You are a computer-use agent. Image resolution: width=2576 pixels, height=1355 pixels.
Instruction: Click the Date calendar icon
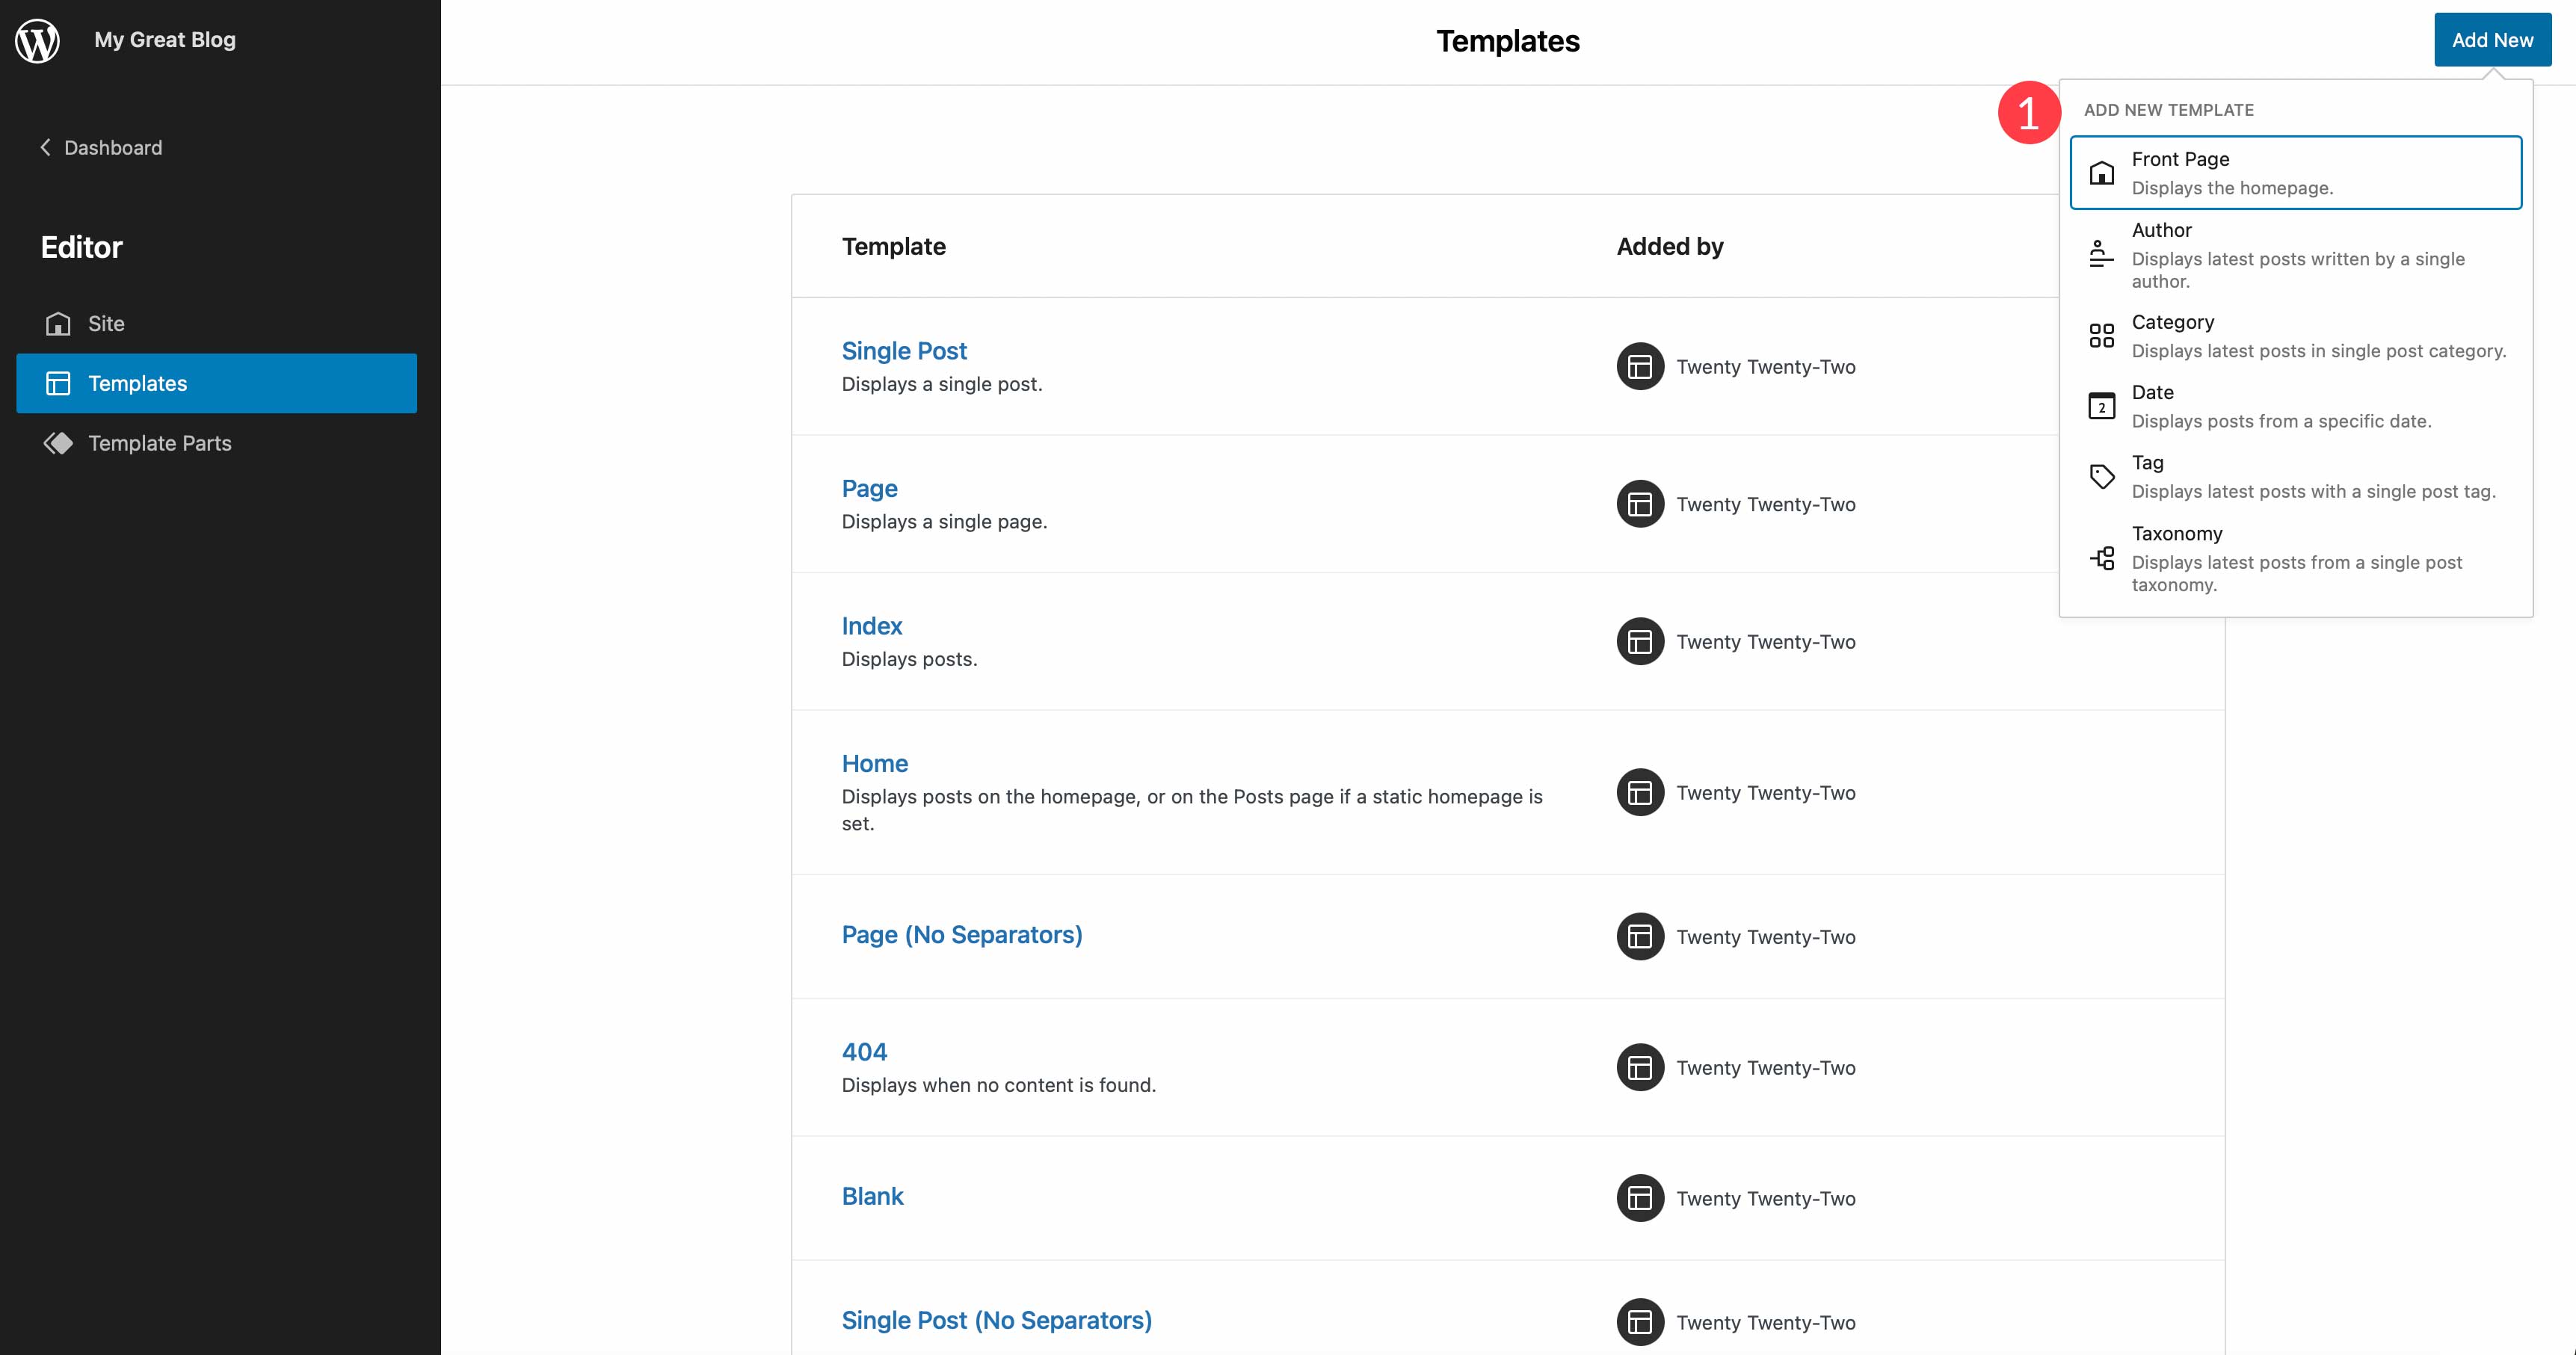(x=2101, y=406)
